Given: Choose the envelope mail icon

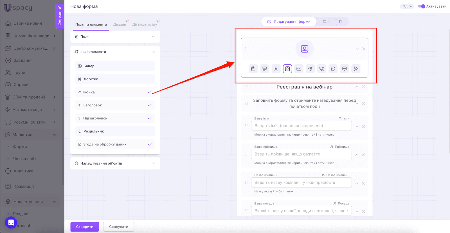Looking at the screenshot, I should pos(299,69).
